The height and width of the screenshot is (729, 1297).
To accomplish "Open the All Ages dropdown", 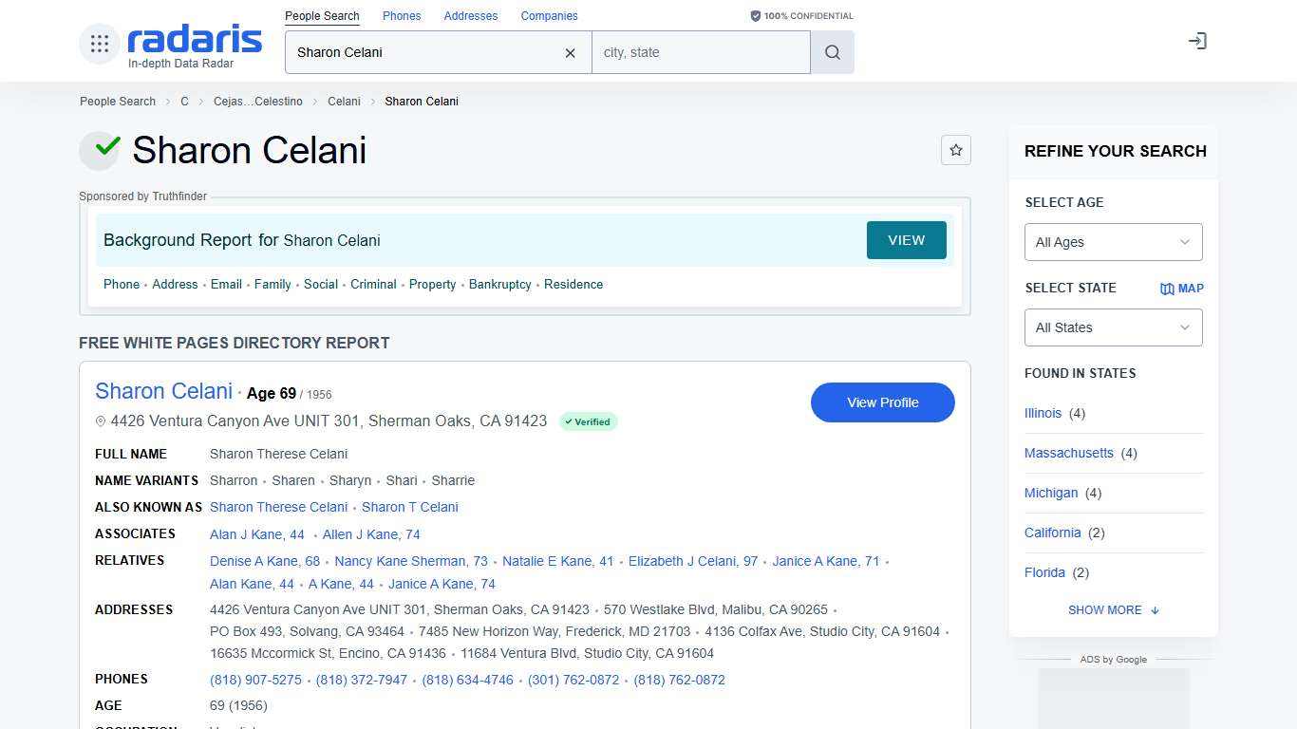I will coord(1112,242).
